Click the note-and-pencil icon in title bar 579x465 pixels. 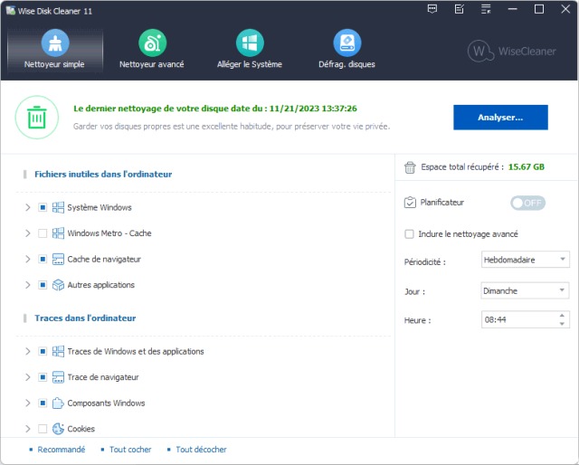coord(460,9)
